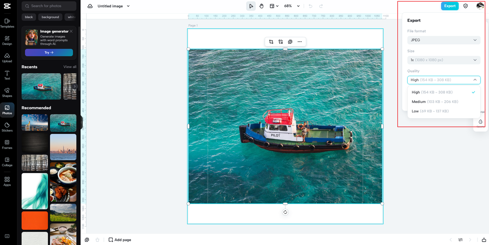Click the duplicate icon in floating toolbar
The height and width of the screenshot is (245, 489).
[x=290, y=42]
